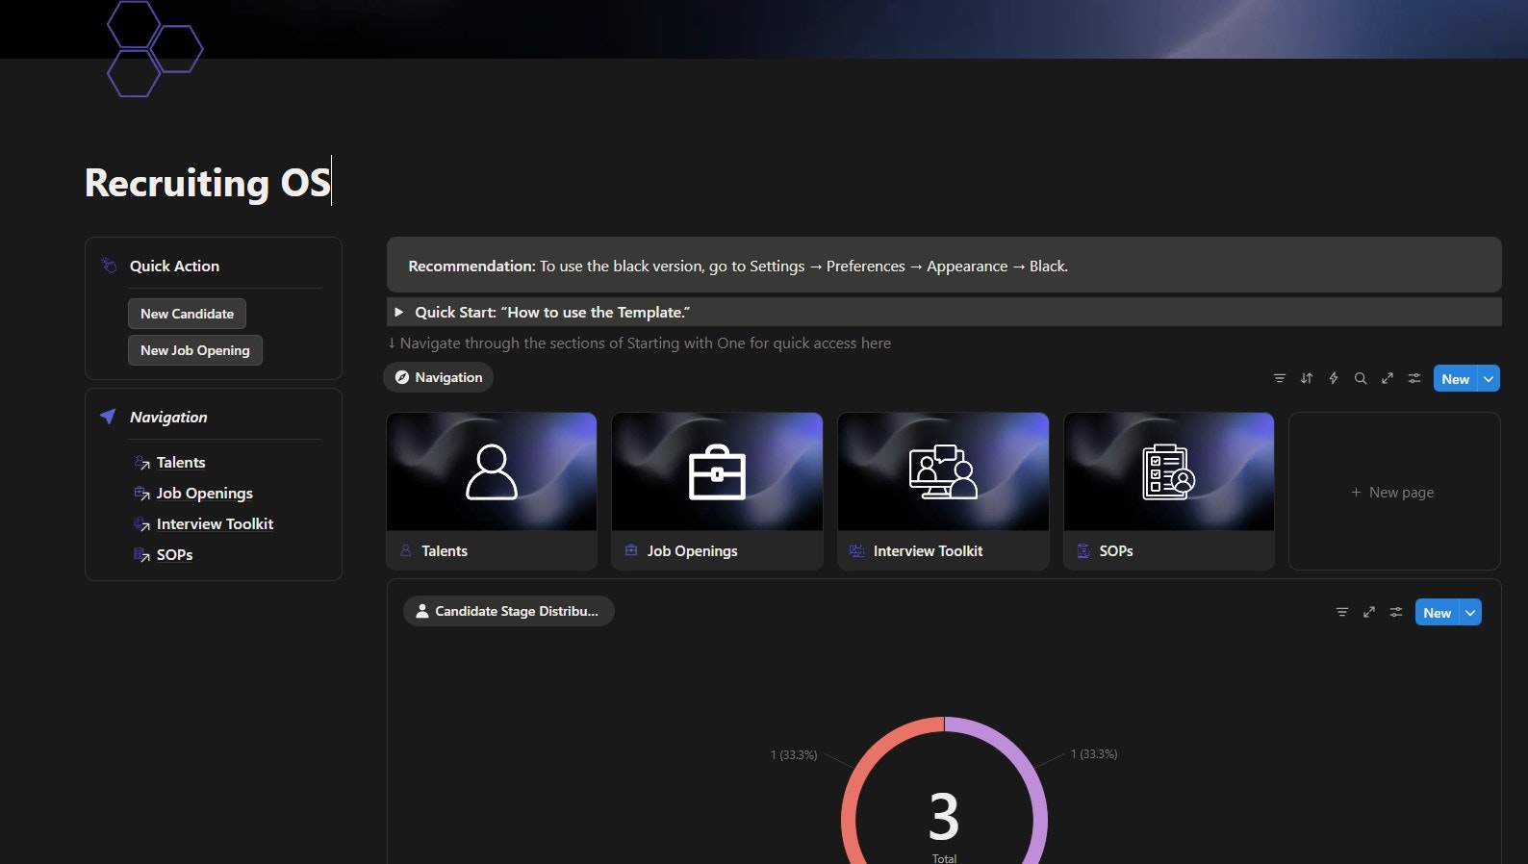Select Candidate Stage Distribu... view tab
Image resolution: width=1528 pixels, height=864 pixels.
pos(508,611)
